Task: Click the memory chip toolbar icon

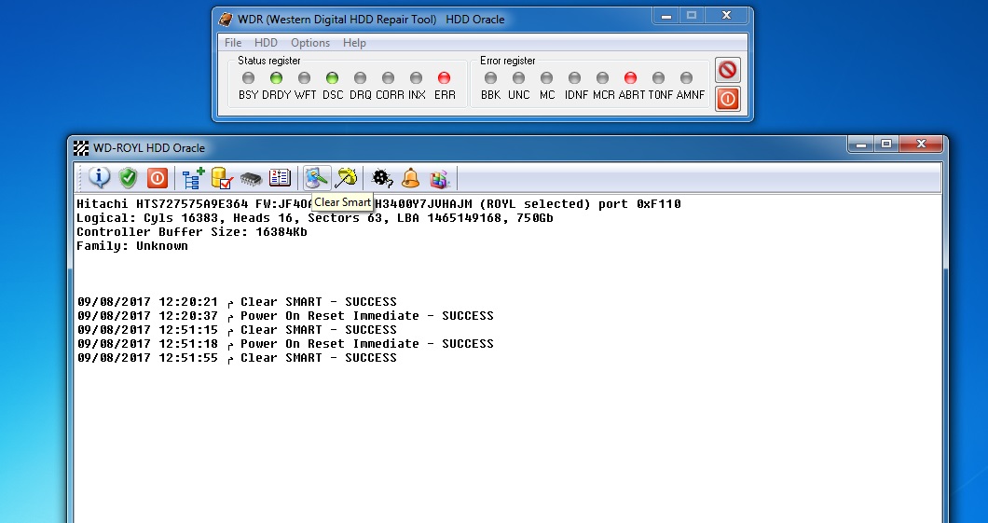Action: pyautogui.click(x=251, y=179)
